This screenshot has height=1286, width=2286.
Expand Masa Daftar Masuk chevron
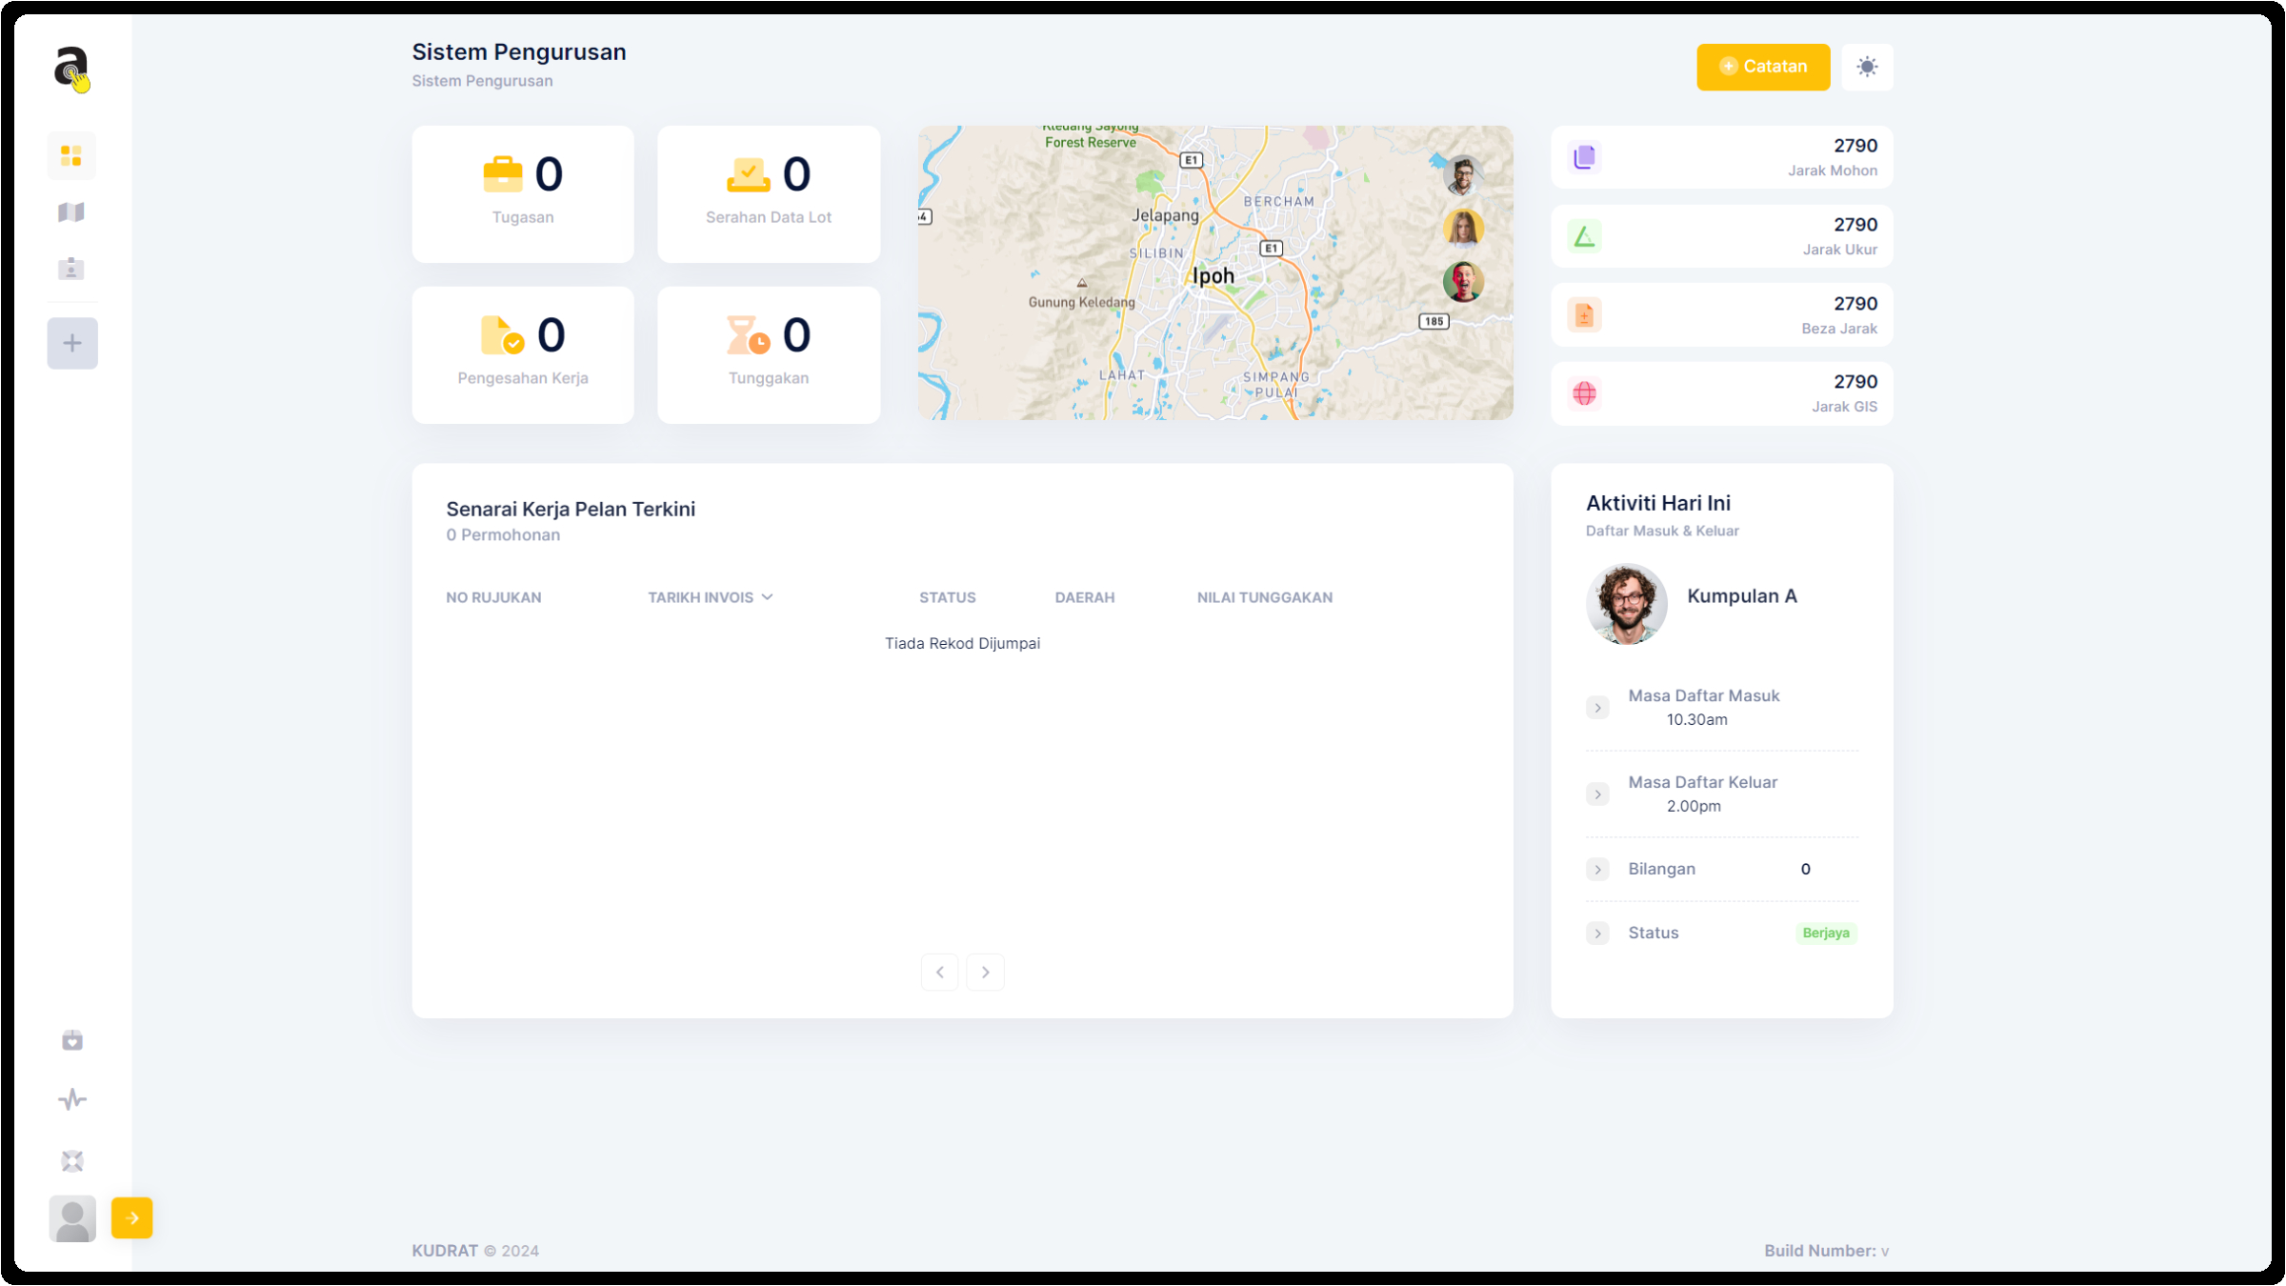click(x=1598, y=708)
